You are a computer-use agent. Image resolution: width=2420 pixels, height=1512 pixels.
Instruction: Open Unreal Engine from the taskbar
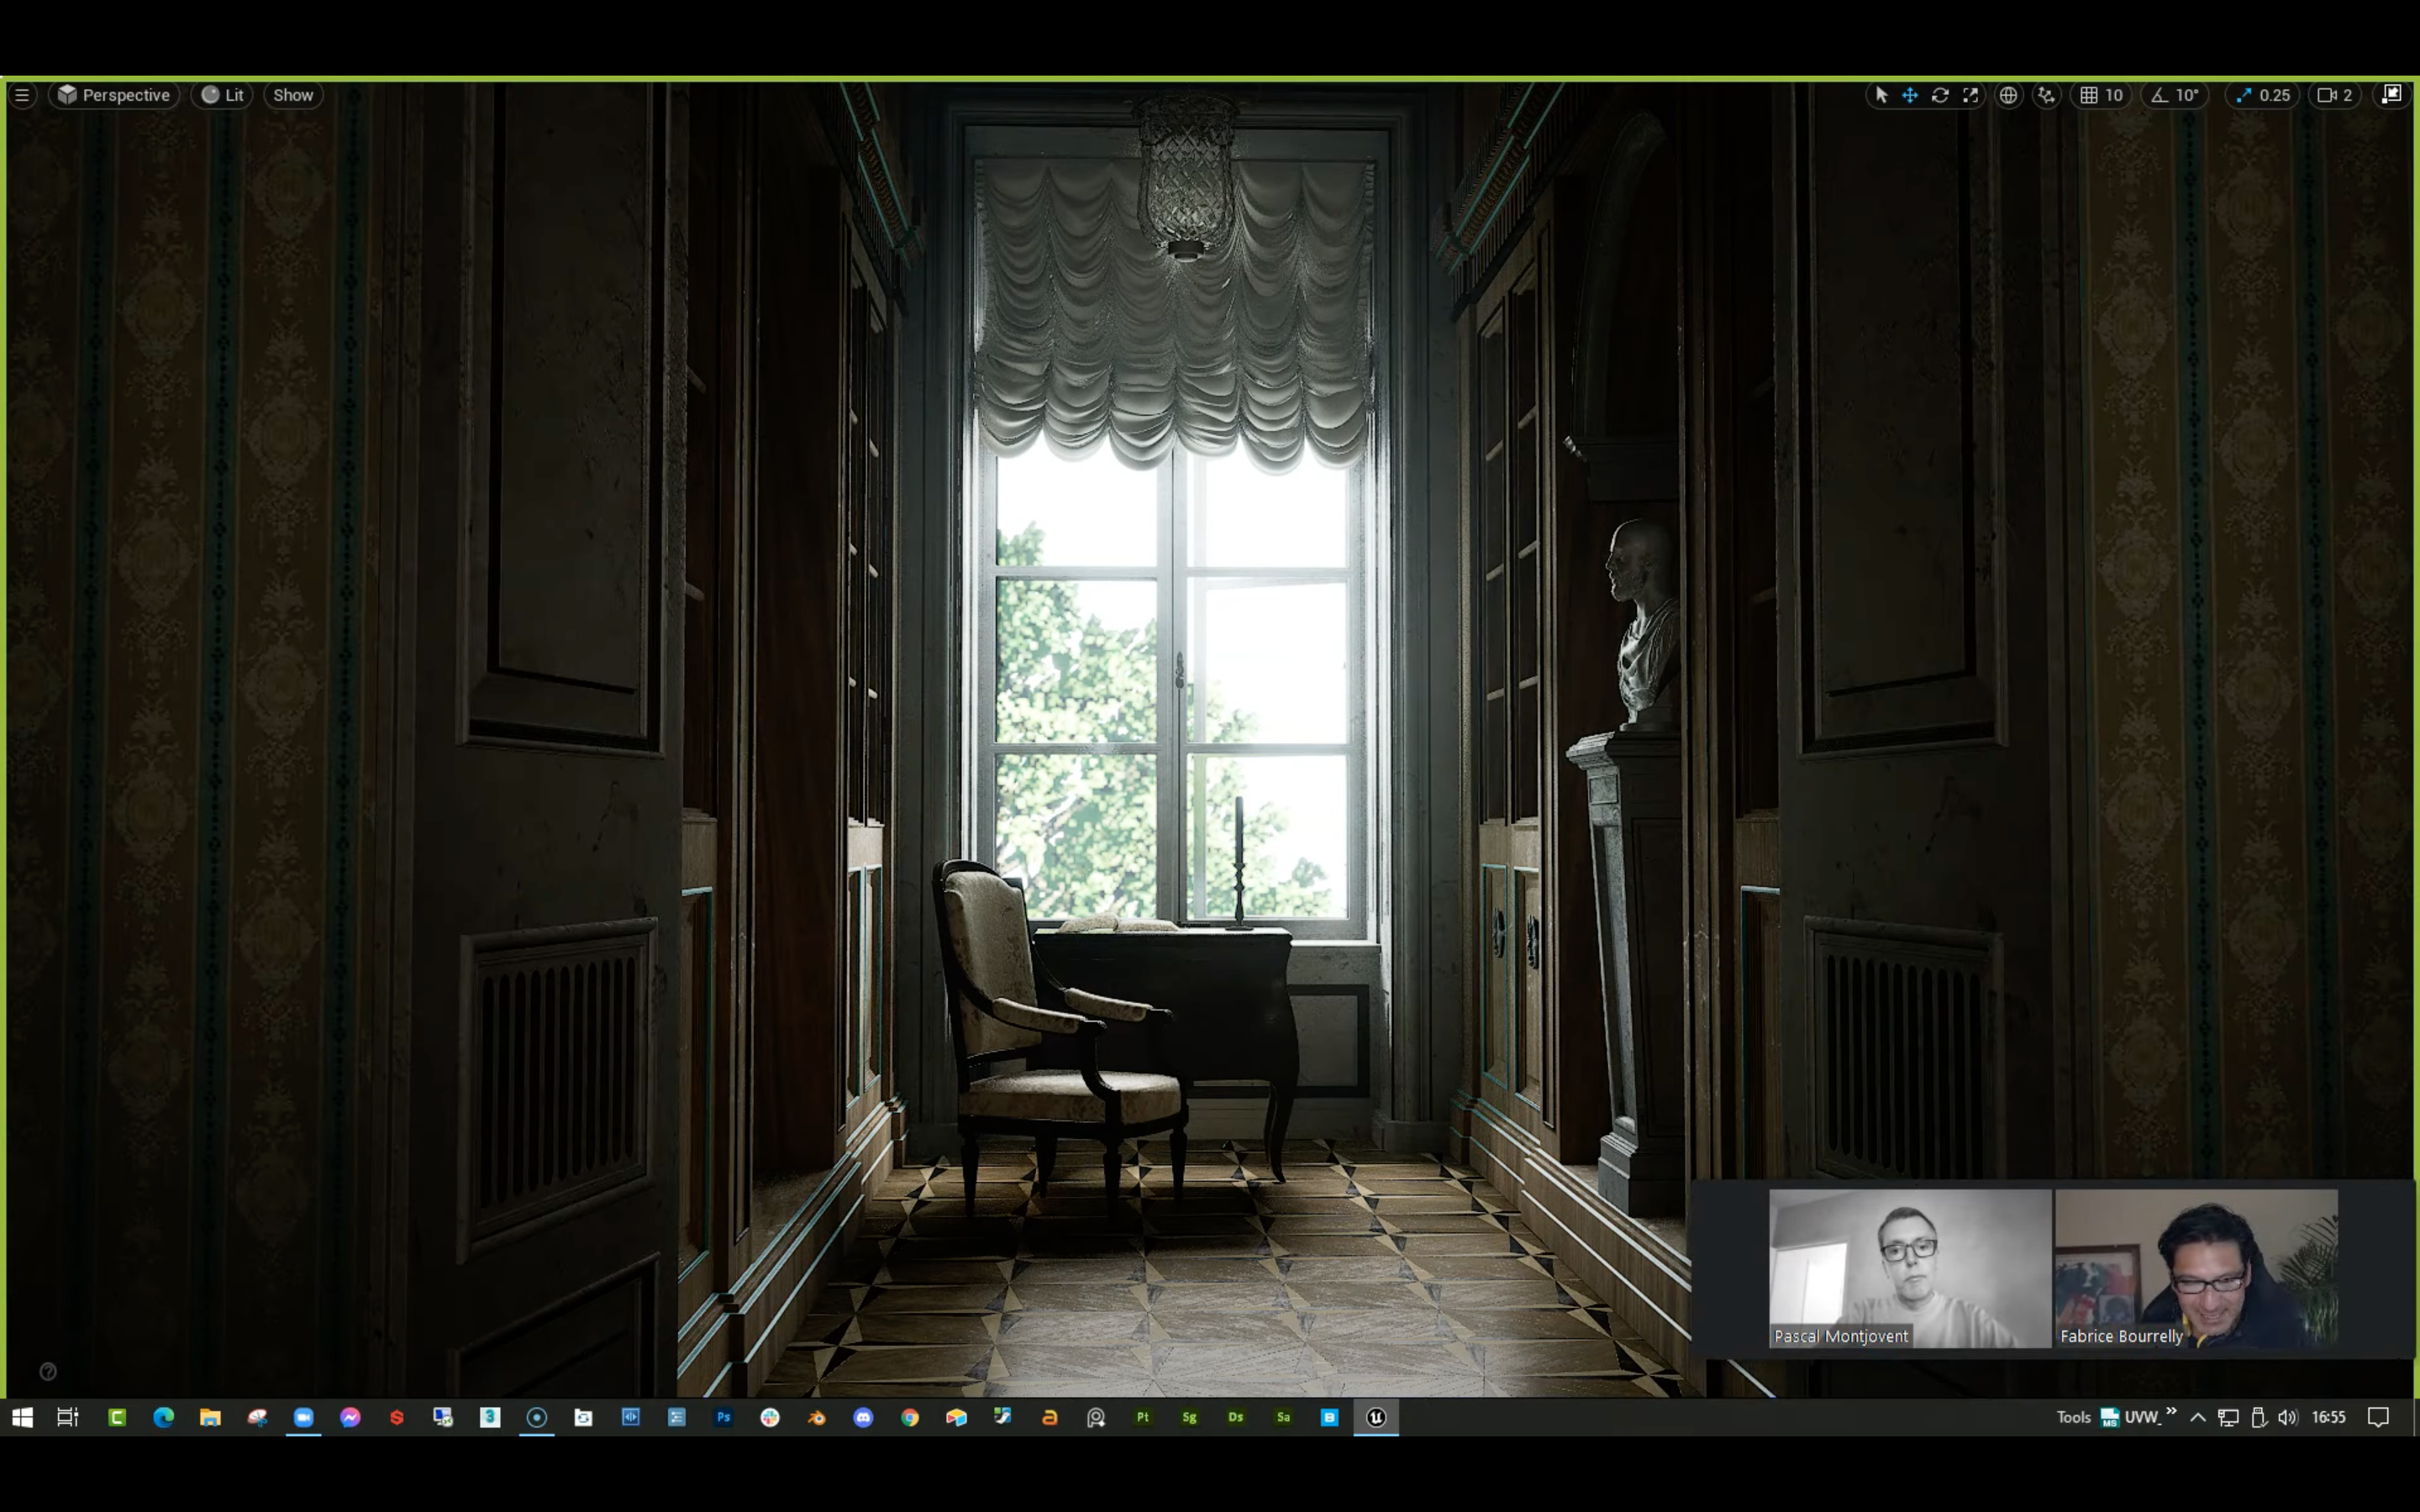click(1376, 1417)
